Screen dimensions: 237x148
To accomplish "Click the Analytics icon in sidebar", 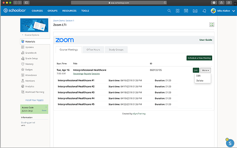I will click(23, 86).
